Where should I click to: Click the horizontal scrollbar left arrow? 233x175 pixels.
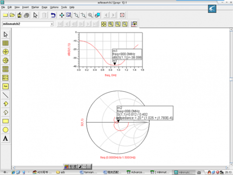point(13,168)
